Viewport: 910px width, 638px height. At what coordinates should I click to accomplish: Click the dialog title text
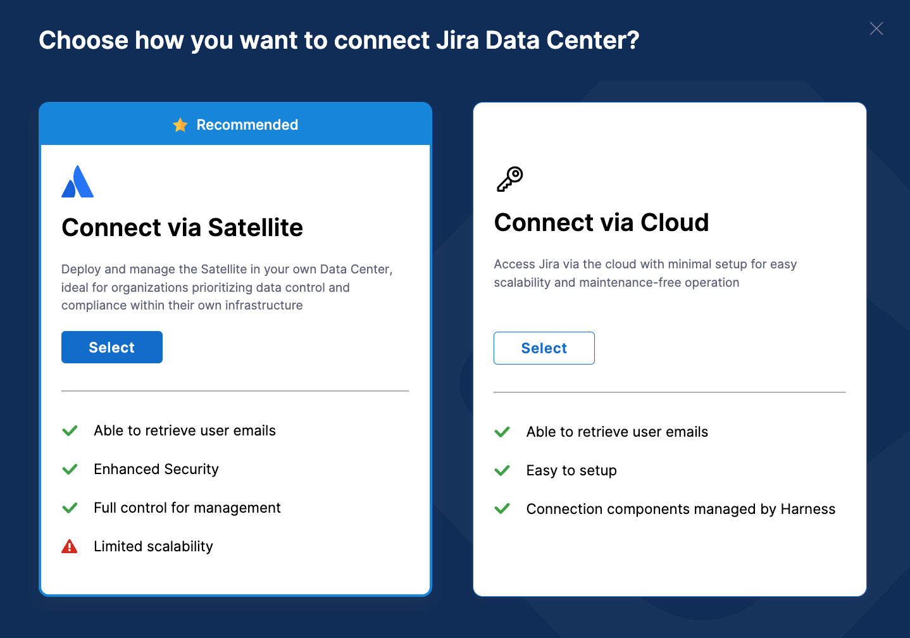pos(339,40)
